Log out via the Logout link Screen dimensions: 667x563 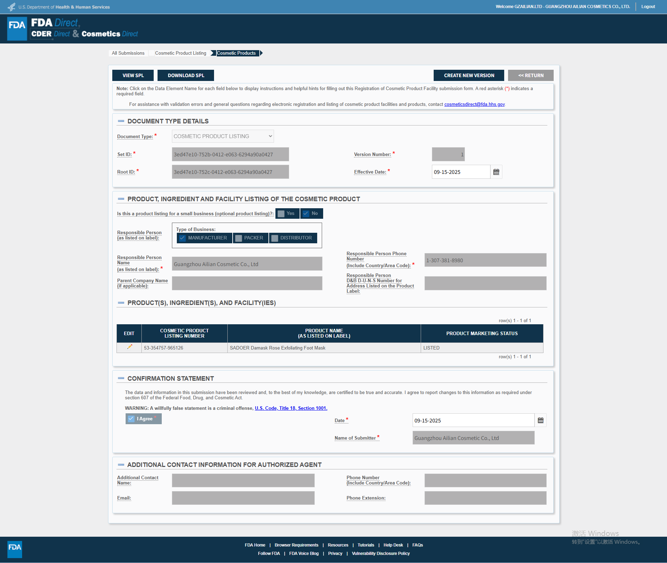[648, 7]
